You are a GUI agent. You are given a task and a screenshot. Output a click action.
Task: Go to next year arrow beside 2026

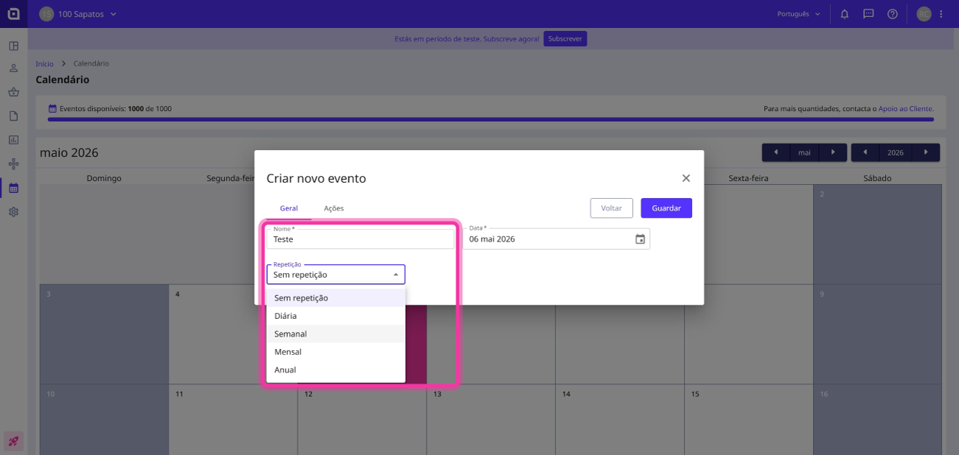pos(926,152)
